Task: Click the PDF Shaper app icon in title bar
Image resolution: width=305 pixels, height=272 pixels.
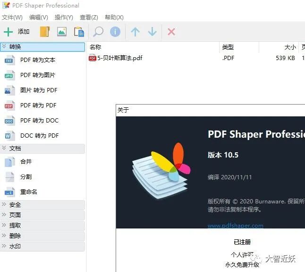Action: click(6, 5)
